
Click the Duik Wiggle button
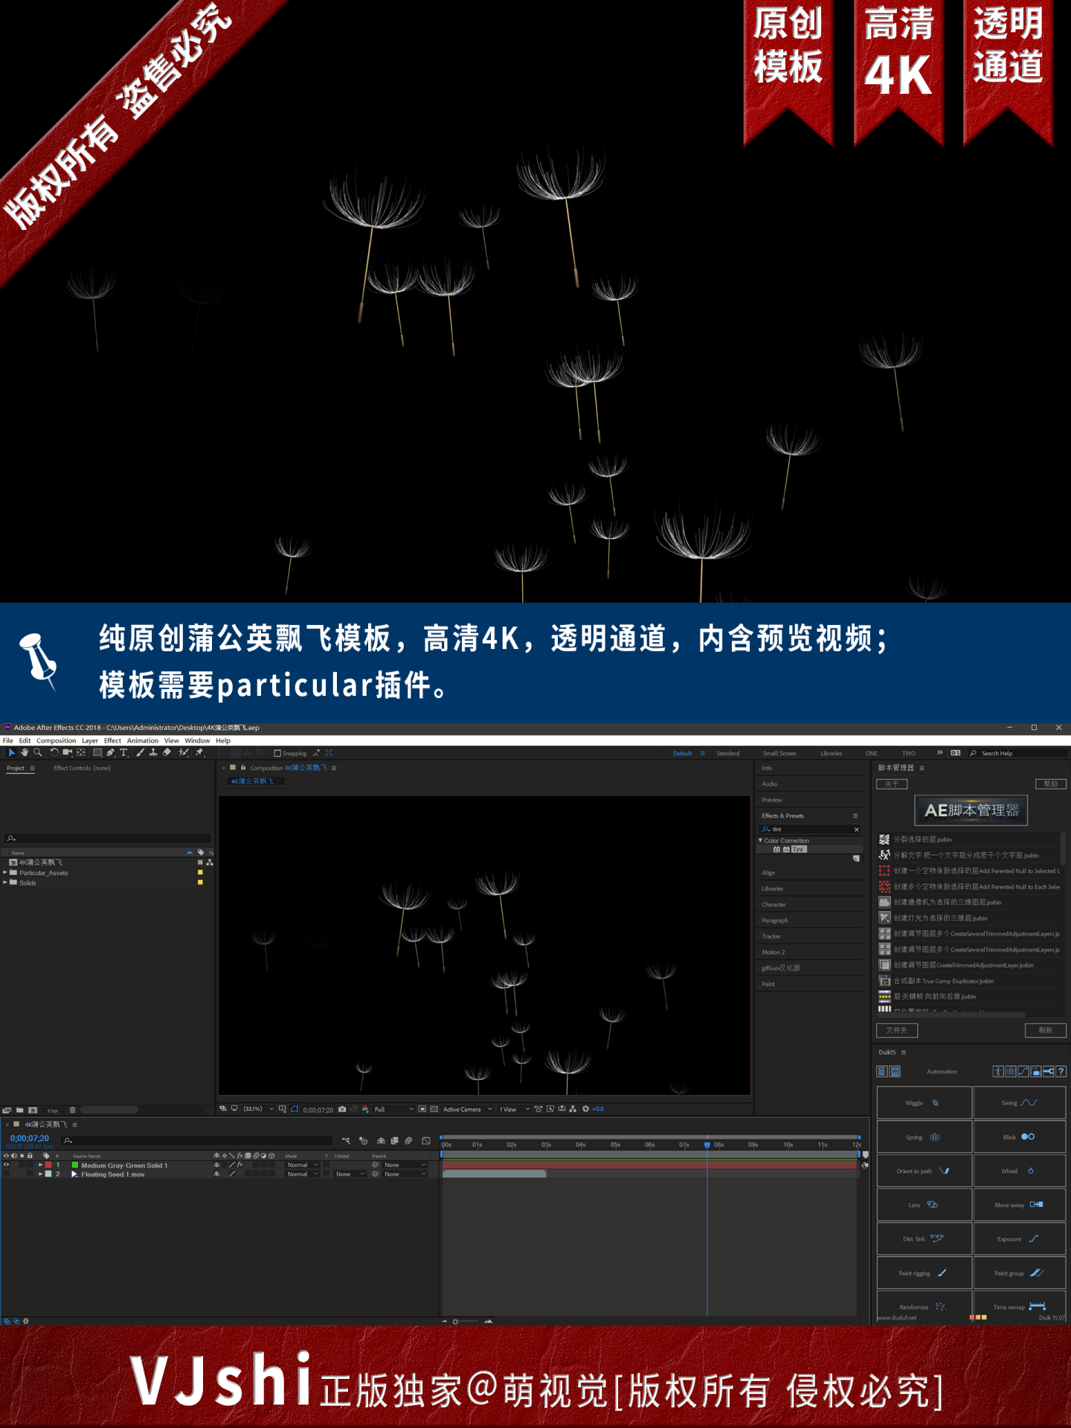(924, 1103)
